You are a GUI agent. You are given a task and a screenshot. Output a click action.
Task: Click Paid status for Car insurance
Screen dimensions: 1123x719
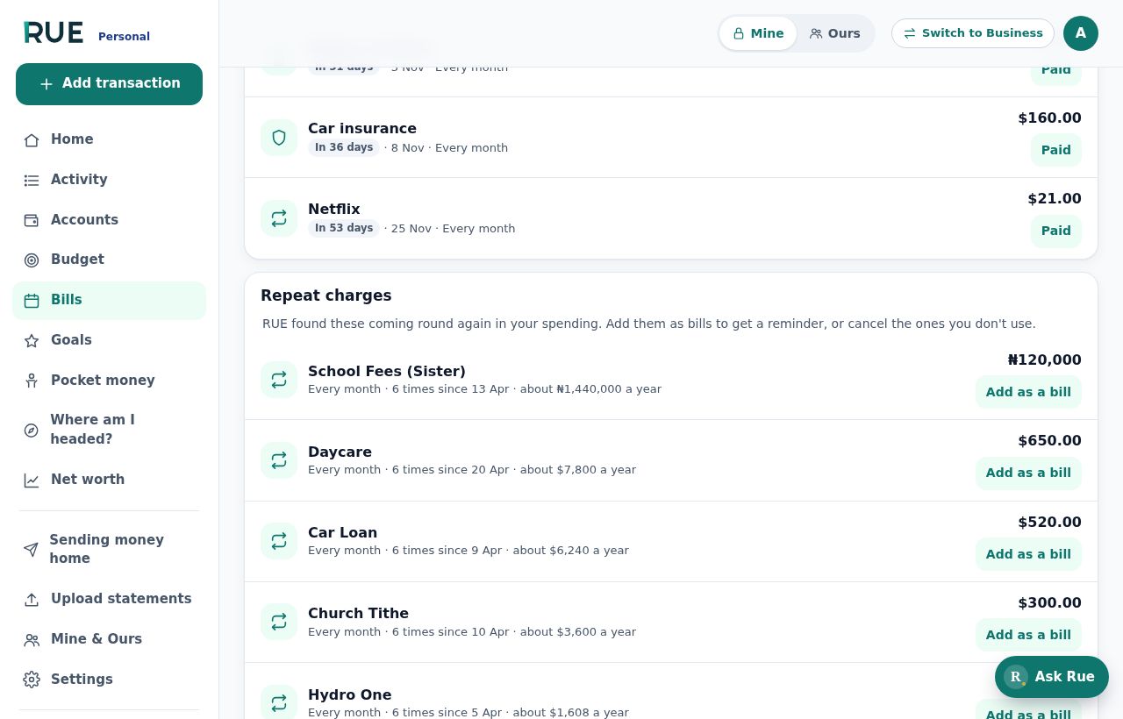pos(1056,150)
